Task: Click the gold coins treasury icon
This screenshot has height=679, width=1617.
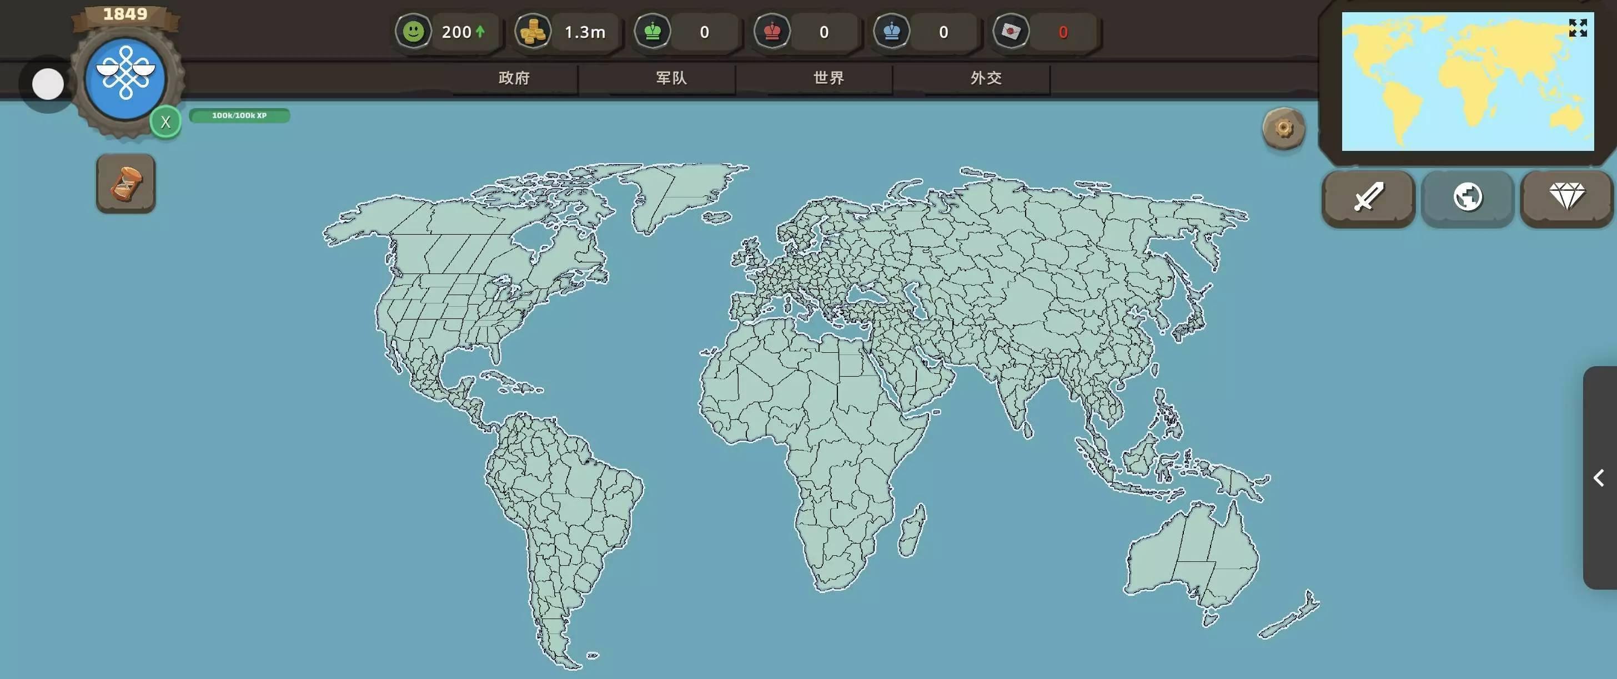Action: click(x=533, y=32)
